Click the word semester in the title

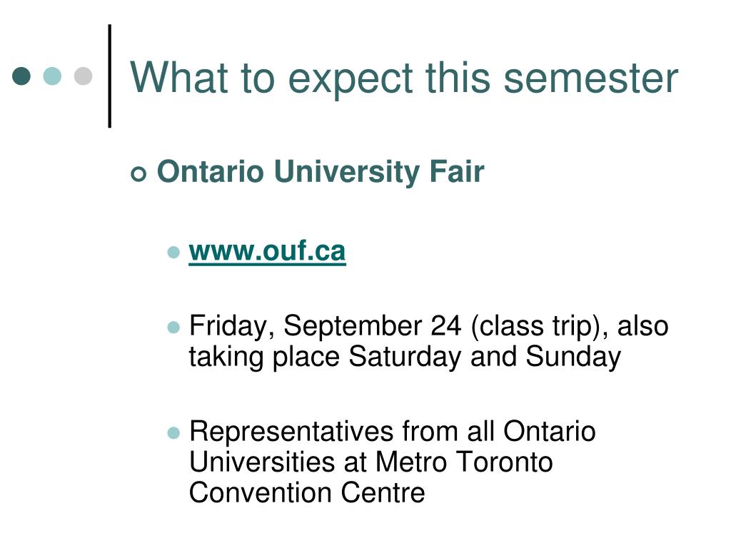pos(590,79)
